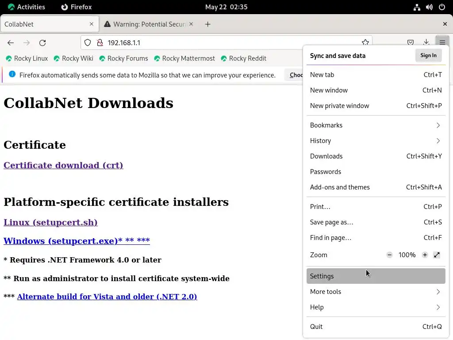Open the shield tracking protection icon

88,43
